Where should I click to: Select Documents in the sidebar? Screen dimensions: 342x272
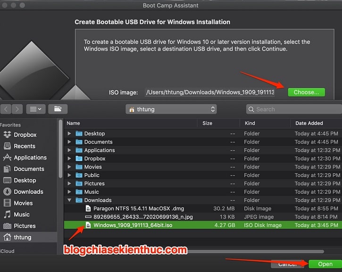(x=24, y=169)
